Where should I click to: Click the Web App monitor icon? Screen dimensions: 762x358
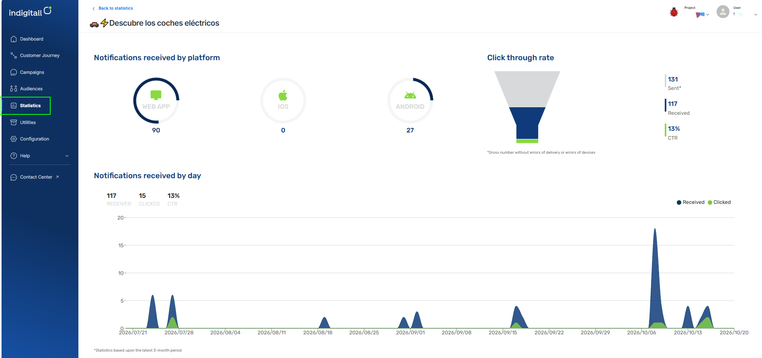(x=156, y=95)
